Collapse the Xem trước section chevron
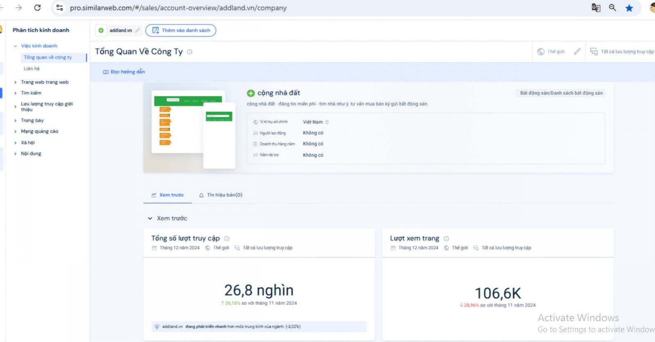The image size is (655, 342). coord(150,219)
